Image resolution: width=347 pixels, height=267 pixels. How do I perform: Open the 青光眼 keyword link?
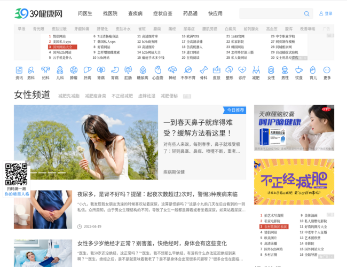(x=38, y=29)
